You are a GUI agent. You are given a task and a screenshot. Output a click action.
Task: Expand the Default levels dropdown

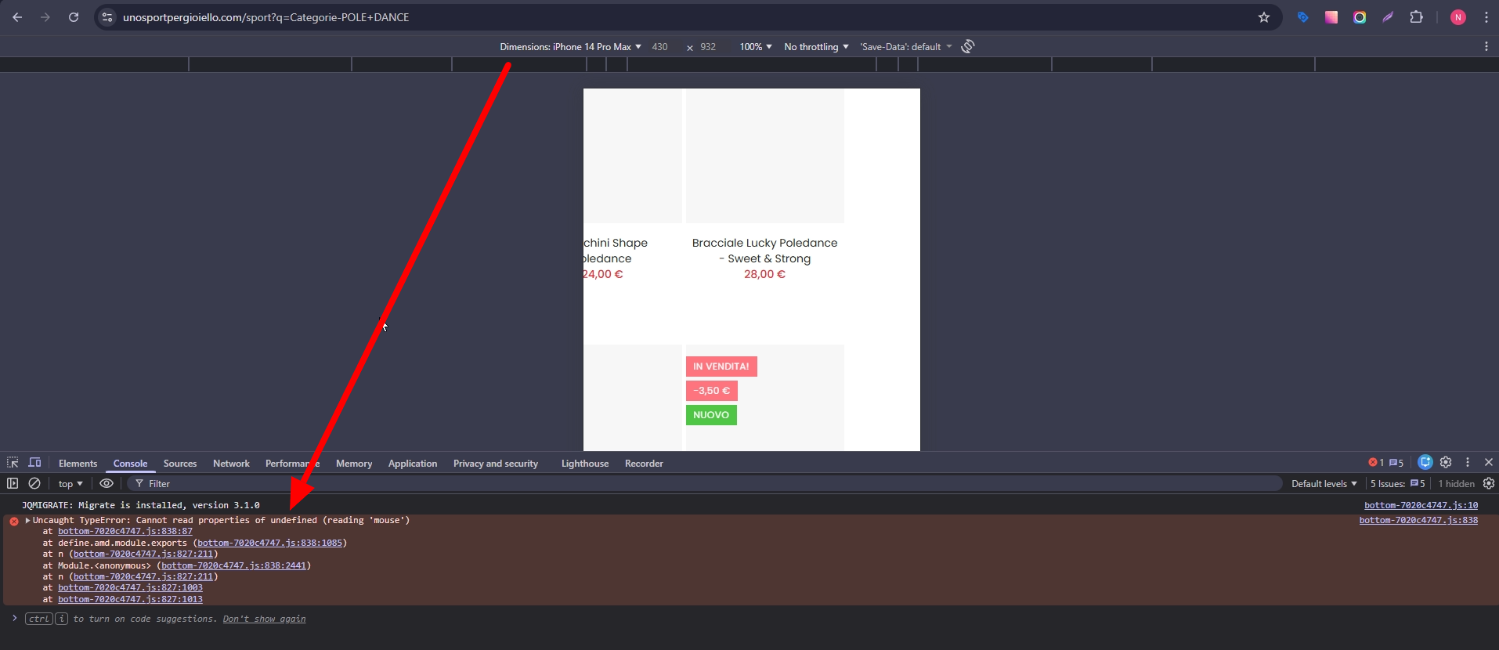1324,484
